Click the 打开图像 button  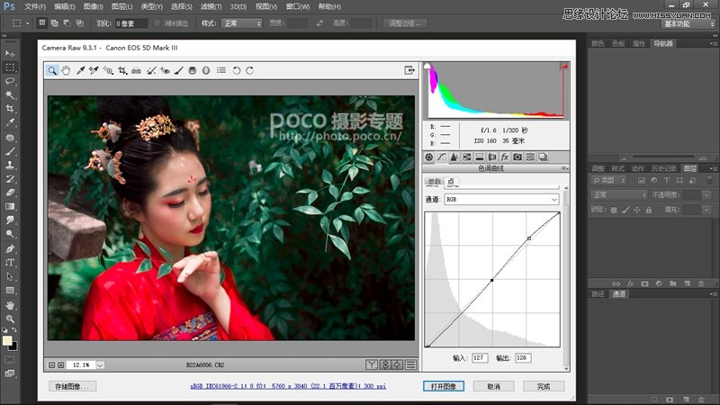(x=444, y=386)
